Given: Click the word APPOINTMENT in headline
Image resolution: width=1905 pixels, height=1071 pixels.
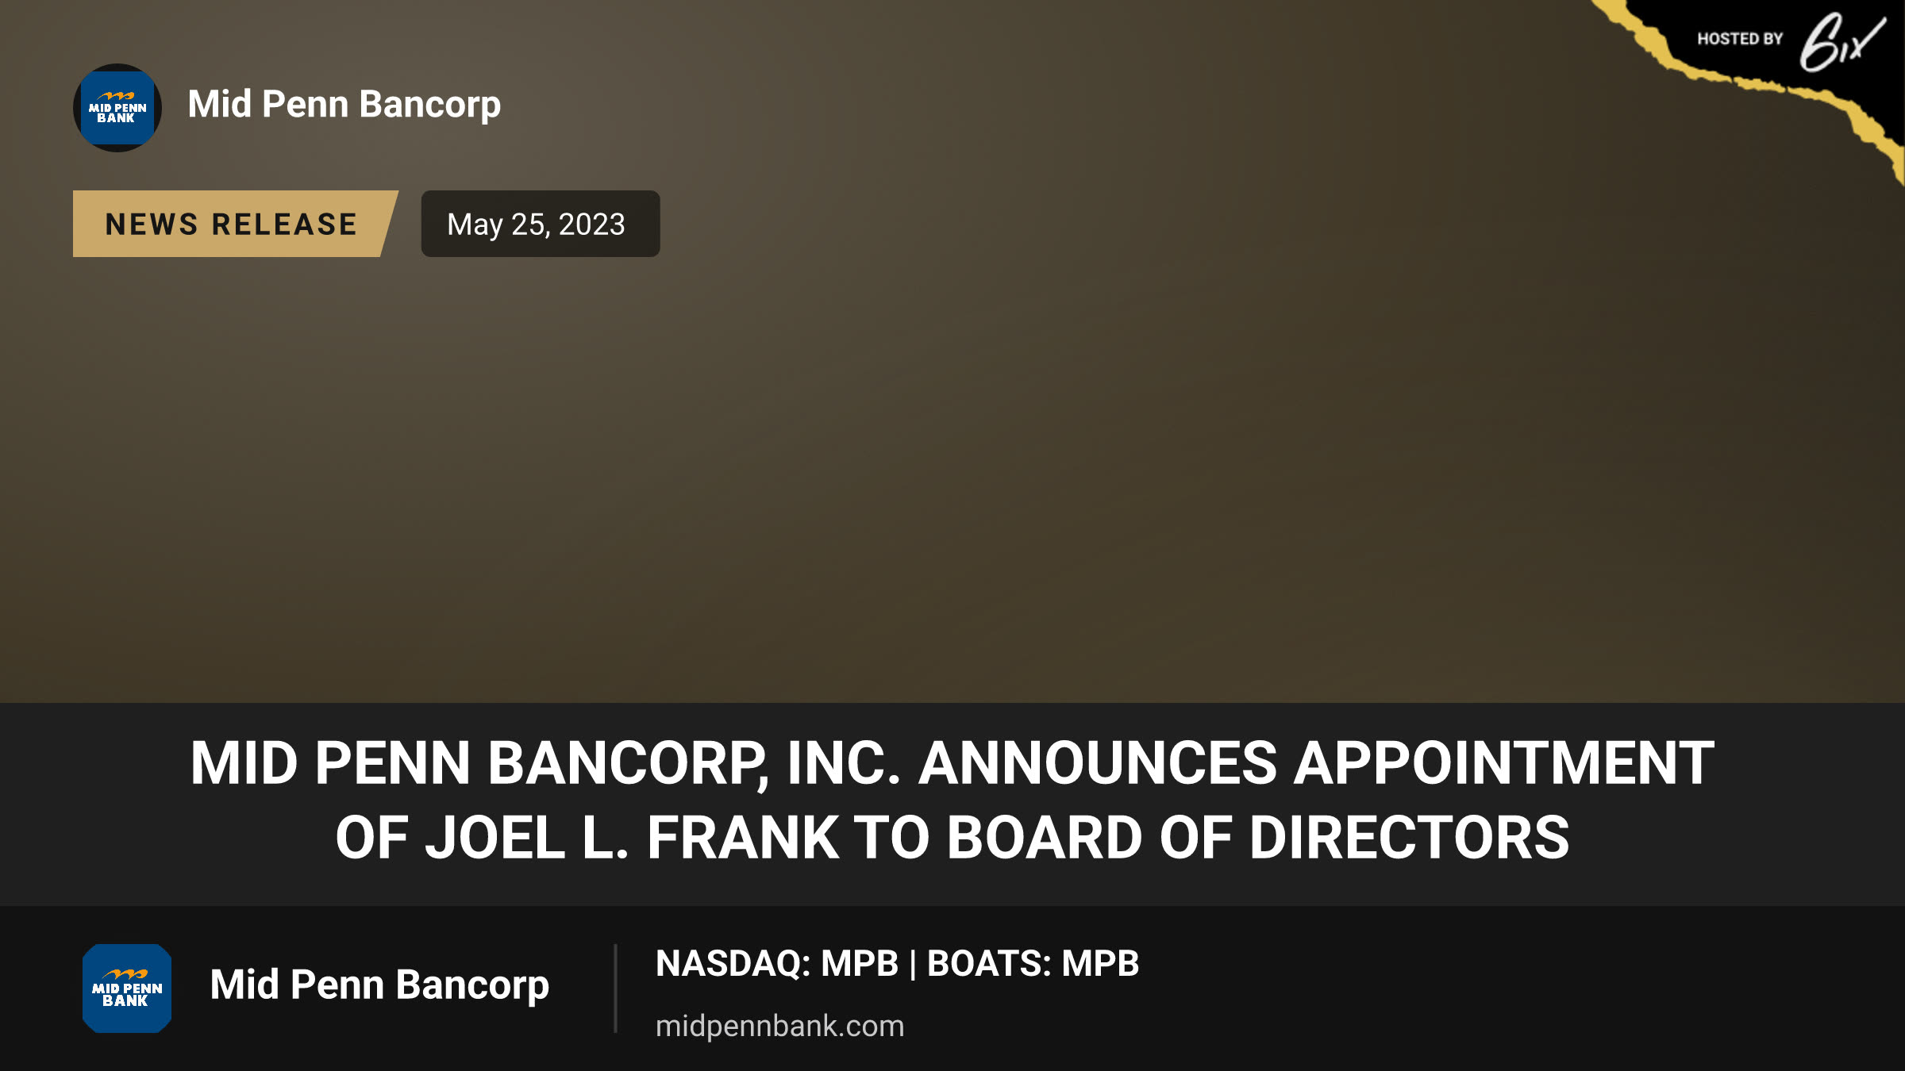Looking at the screenshot, I should [x=1504, y=763].
